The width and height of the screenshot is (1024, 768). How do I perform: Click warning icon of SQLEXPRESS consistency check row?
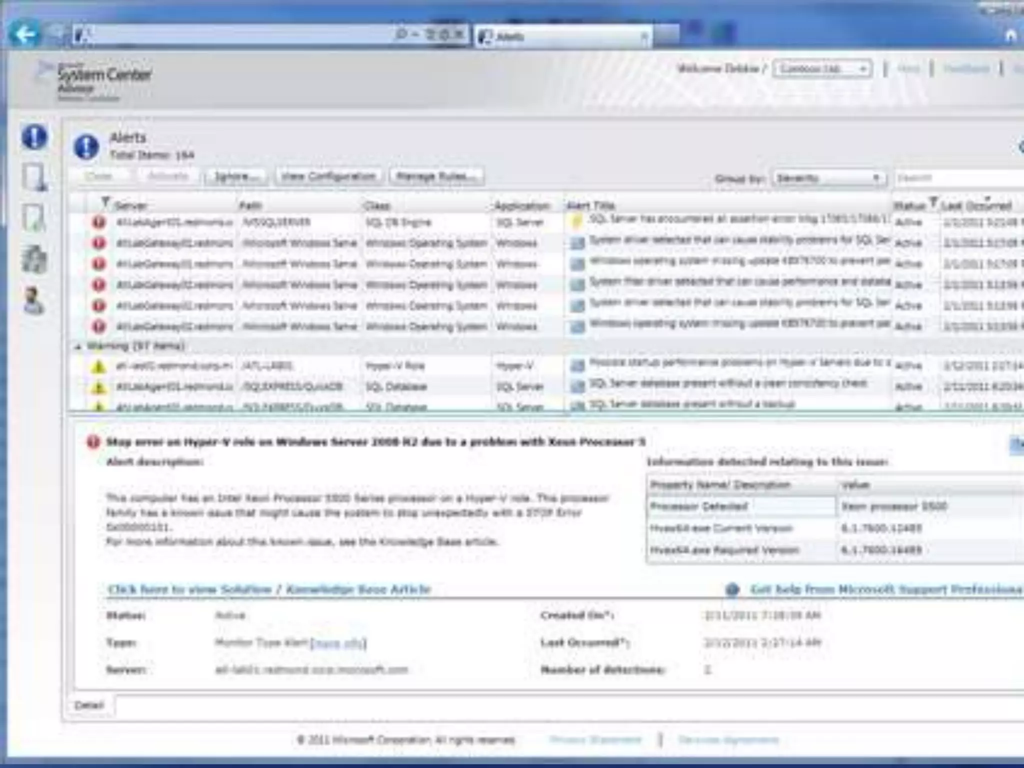[98, 386]
